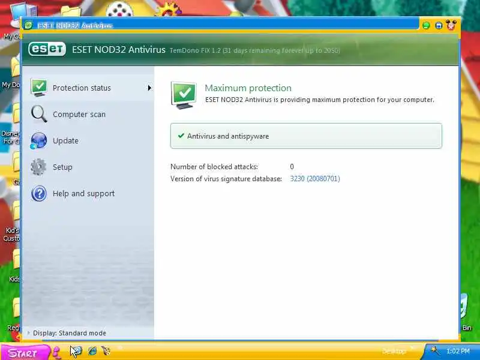Screen dimensions: 480x360
Task: Minimize window with green round button
Action: pyautogui.click(x=426, y=25)
